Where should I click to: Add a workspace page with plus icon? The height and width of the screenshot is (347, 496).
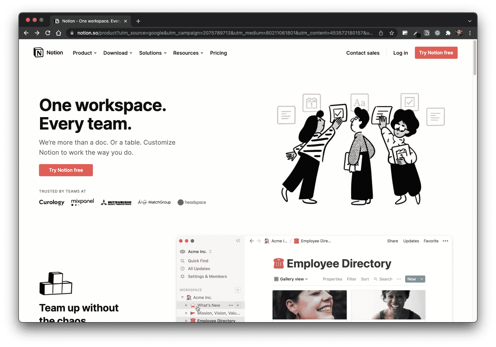click(x=238, y=290)
